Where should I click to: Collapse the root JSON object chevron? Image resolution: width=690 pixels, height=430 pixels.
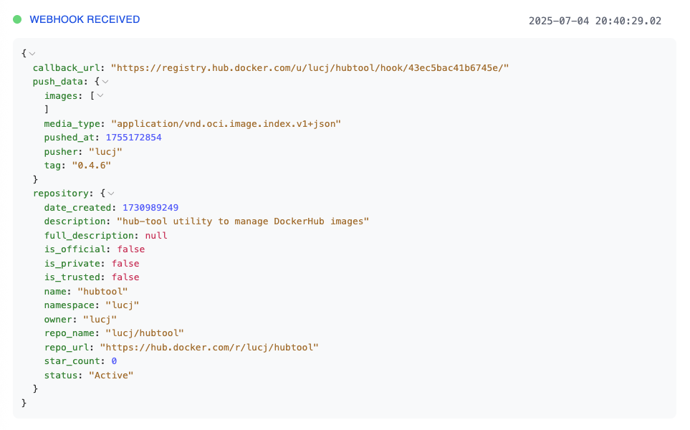point(32,54)
